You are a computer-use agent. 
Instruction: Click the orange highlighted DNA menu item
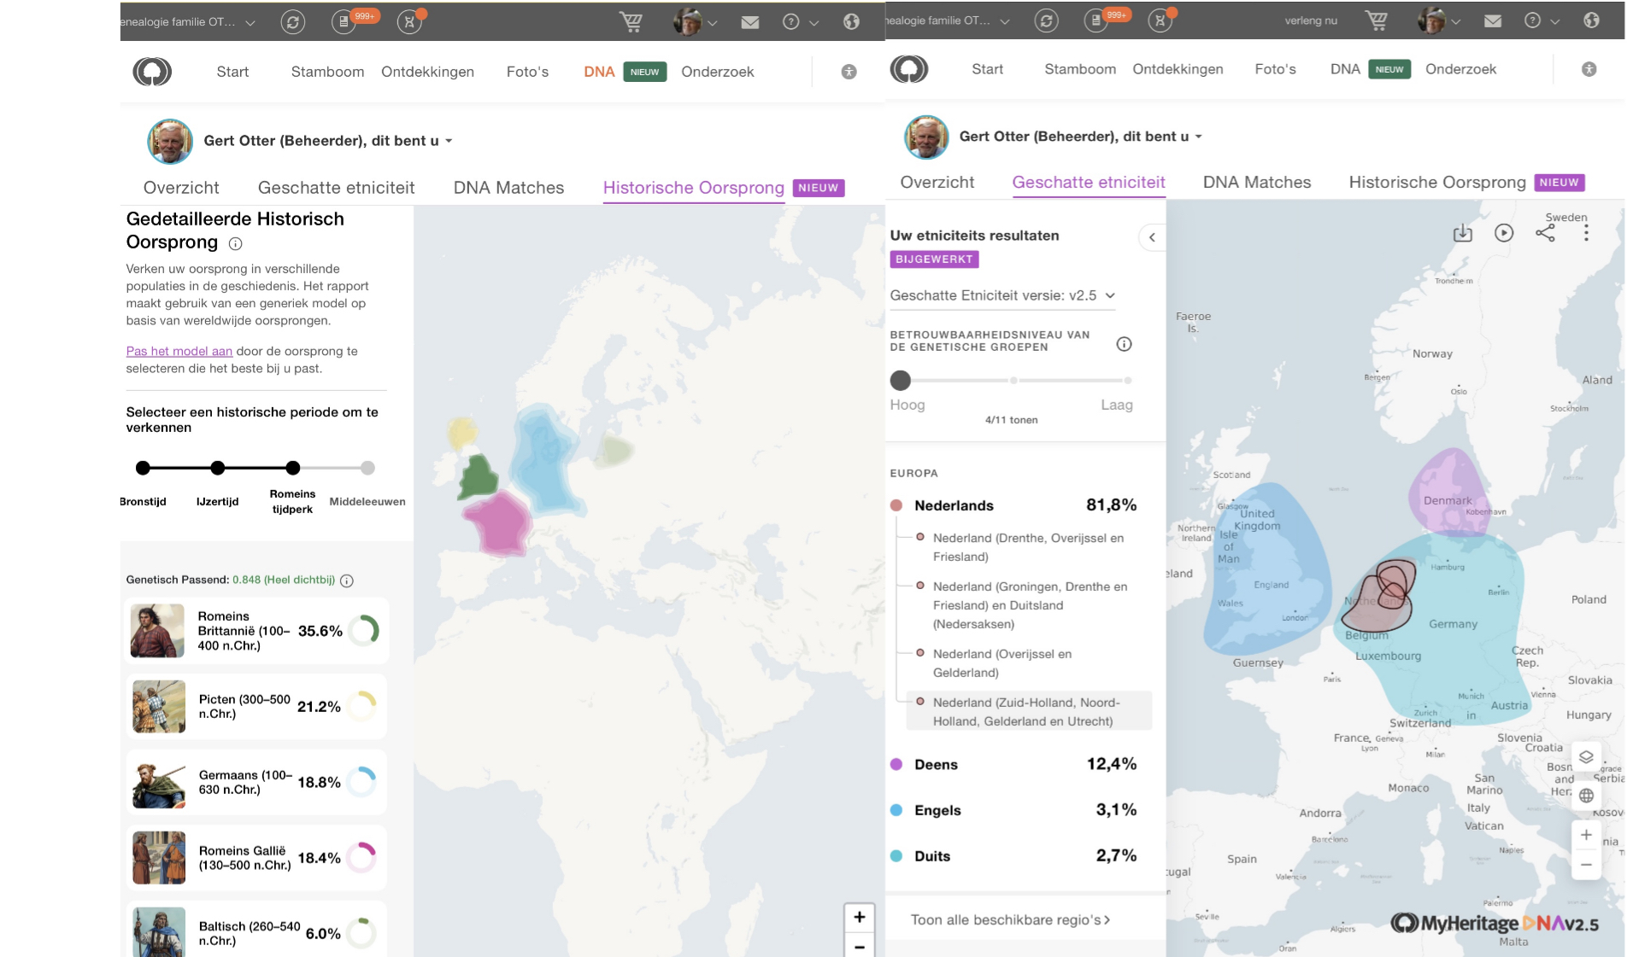pyautogui.click(x=599, y=72)
